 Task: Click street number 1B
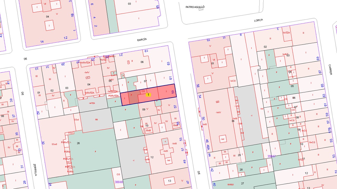(x=72, y=15)
